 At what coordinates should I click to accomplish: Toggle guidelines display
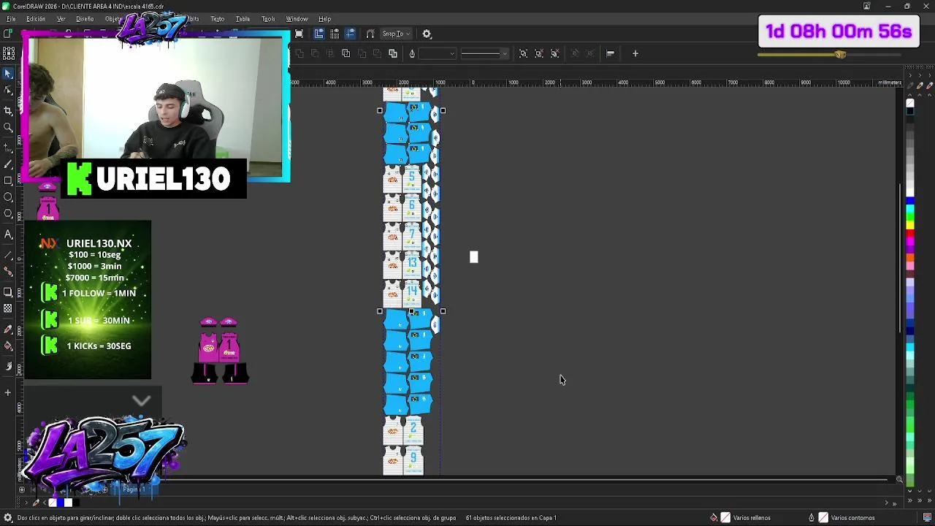351,34
